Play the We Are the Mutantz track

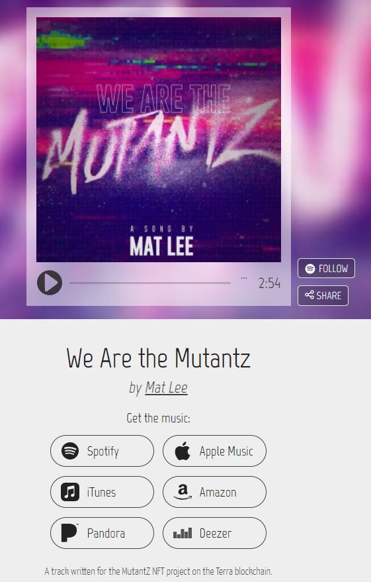tap(50, 283)
